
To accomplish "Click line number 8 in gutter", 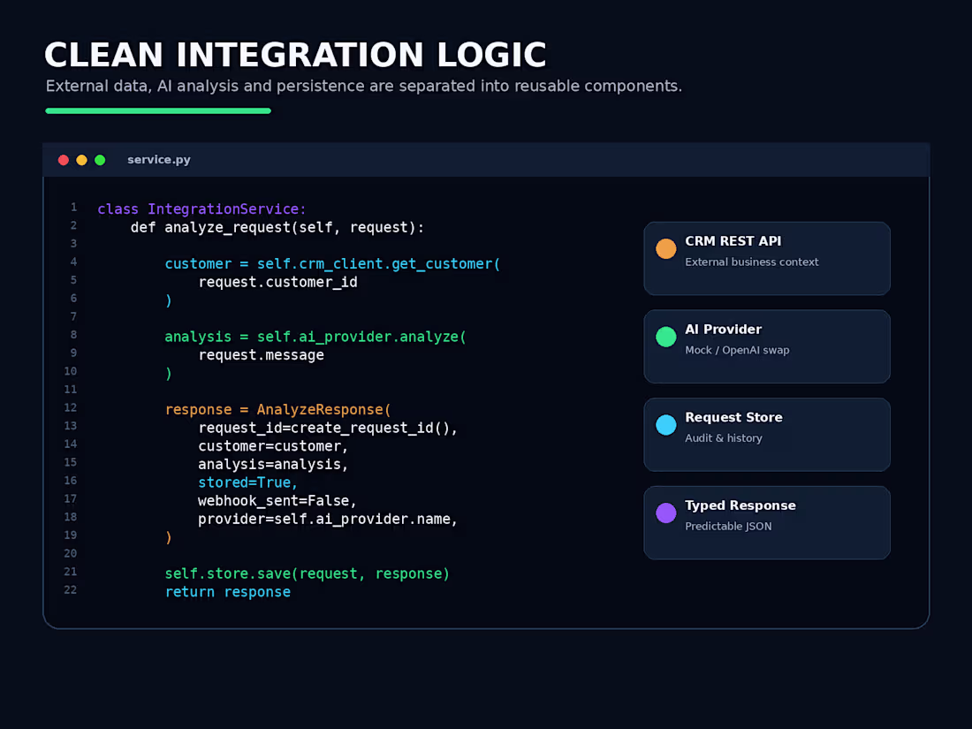I will click(73, 335).
